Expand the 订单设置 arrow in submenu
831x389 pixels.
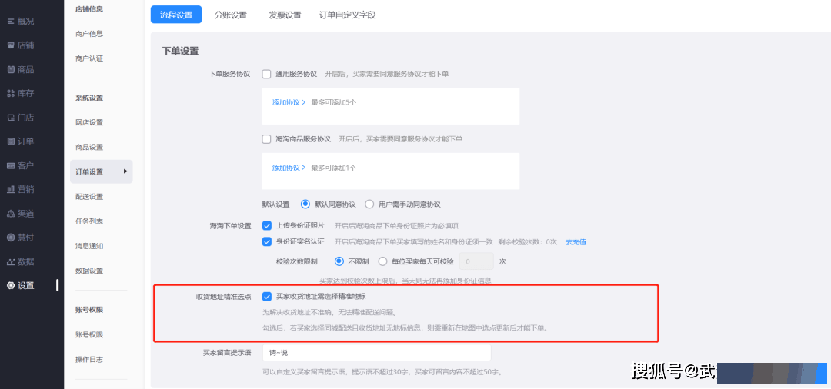point(125,171)
